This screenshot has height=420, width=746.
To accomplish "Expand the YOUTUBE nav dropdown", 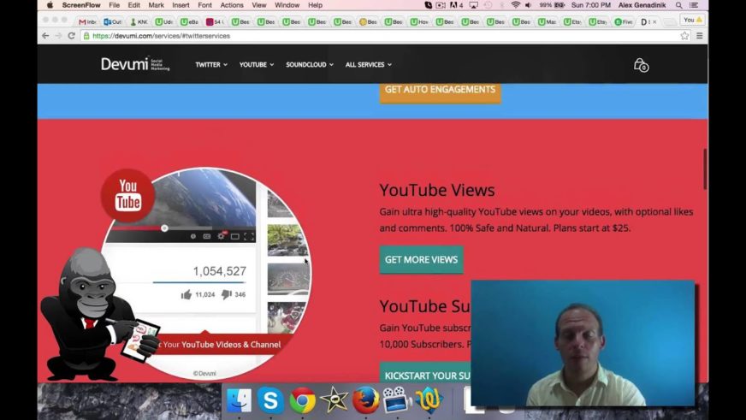I will pyautogui.click(x=257, y=65).
